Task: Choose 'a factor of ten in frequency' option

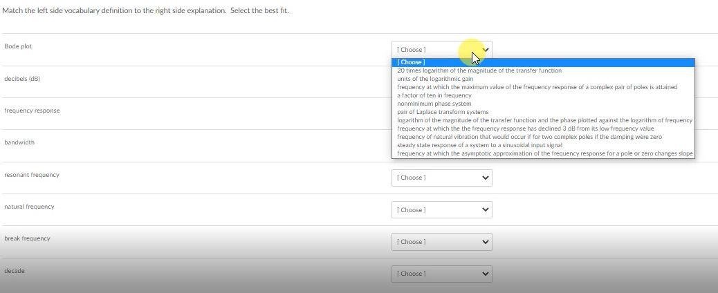Action: [543, 95]
